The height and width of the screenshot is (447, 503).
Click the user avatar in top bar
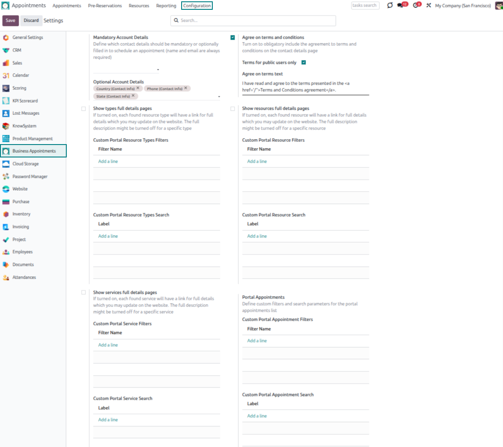499,5
